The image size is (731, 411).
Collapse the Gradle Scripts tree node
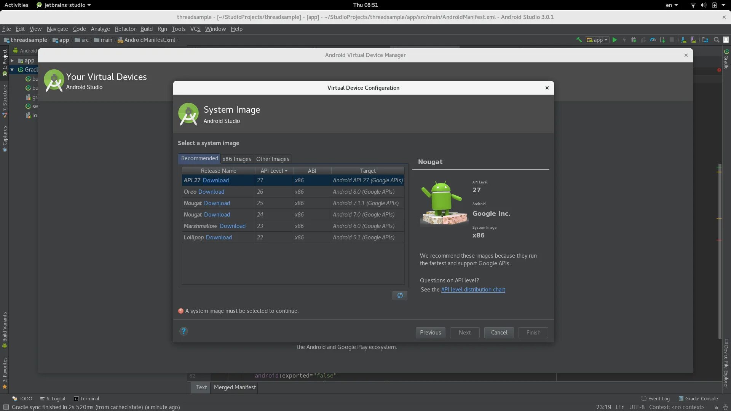coord(12,70)
